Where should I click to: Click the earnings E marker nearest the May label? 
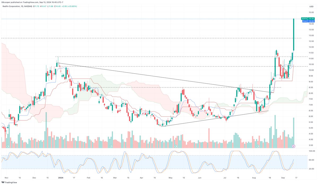175,146
